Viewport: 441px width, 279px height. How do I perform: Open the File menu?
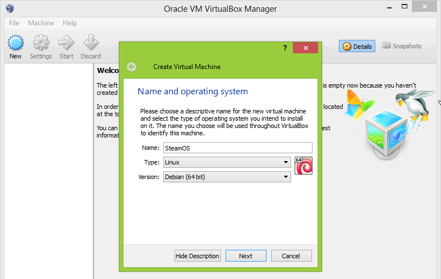pos(14,23)
